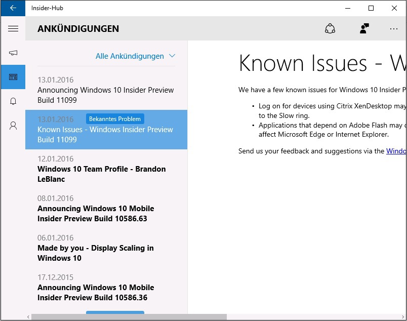This screenshot has height=321, width=407.
Task: Click the share icon in header
Action: (330, 28)
